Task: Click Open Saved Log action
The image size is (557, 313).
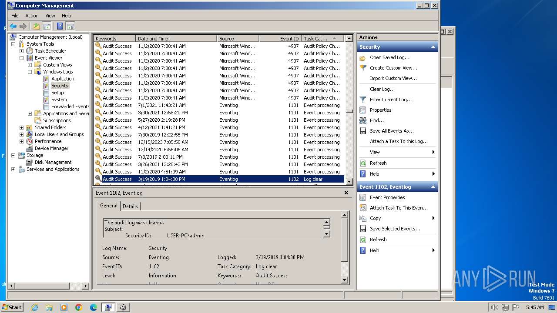Action: pyautogui.click(x=389, y=57)
